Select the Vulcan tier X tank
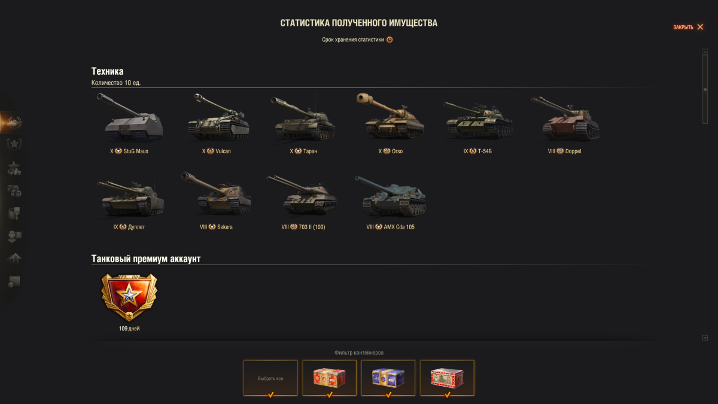The width and height of the screenshot is (718, 404). coord(217,123)
